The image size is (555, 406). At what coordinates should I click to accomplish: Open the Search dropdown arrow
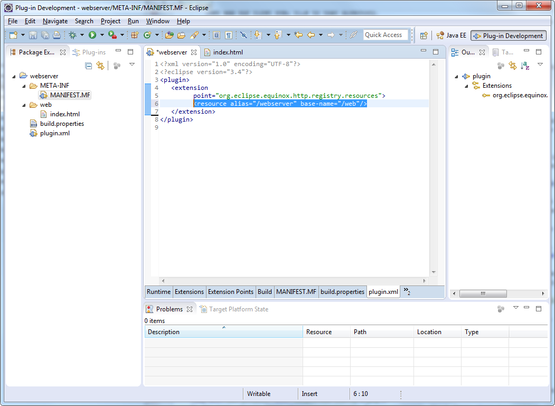[204, 35]
